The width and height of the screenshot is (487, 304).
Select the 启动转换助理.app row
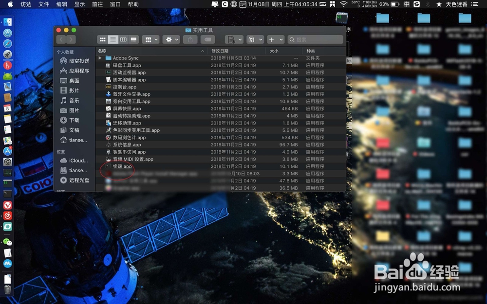[221, 116]
